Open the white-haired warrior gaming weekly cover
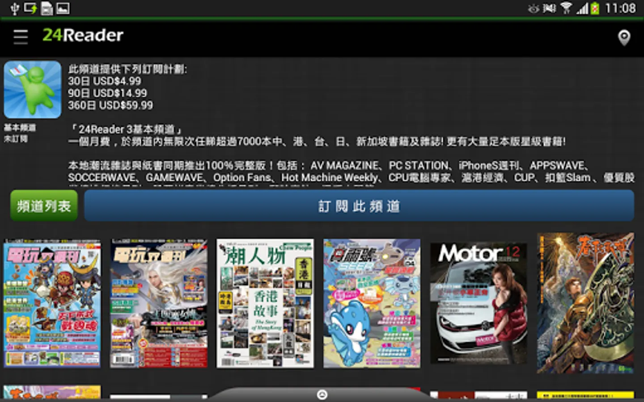The height and width of the screenshot is (402, 644). 159,303
